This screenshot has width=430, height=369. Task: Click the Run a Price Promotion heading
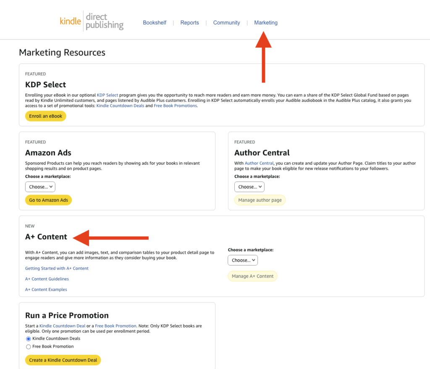pos(67,315)
